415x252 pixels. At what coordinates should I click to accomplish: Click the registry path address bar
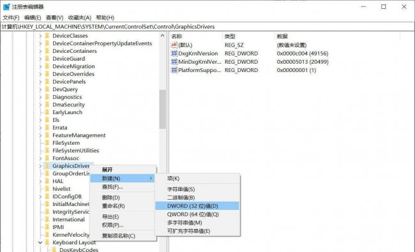(207, 27)
